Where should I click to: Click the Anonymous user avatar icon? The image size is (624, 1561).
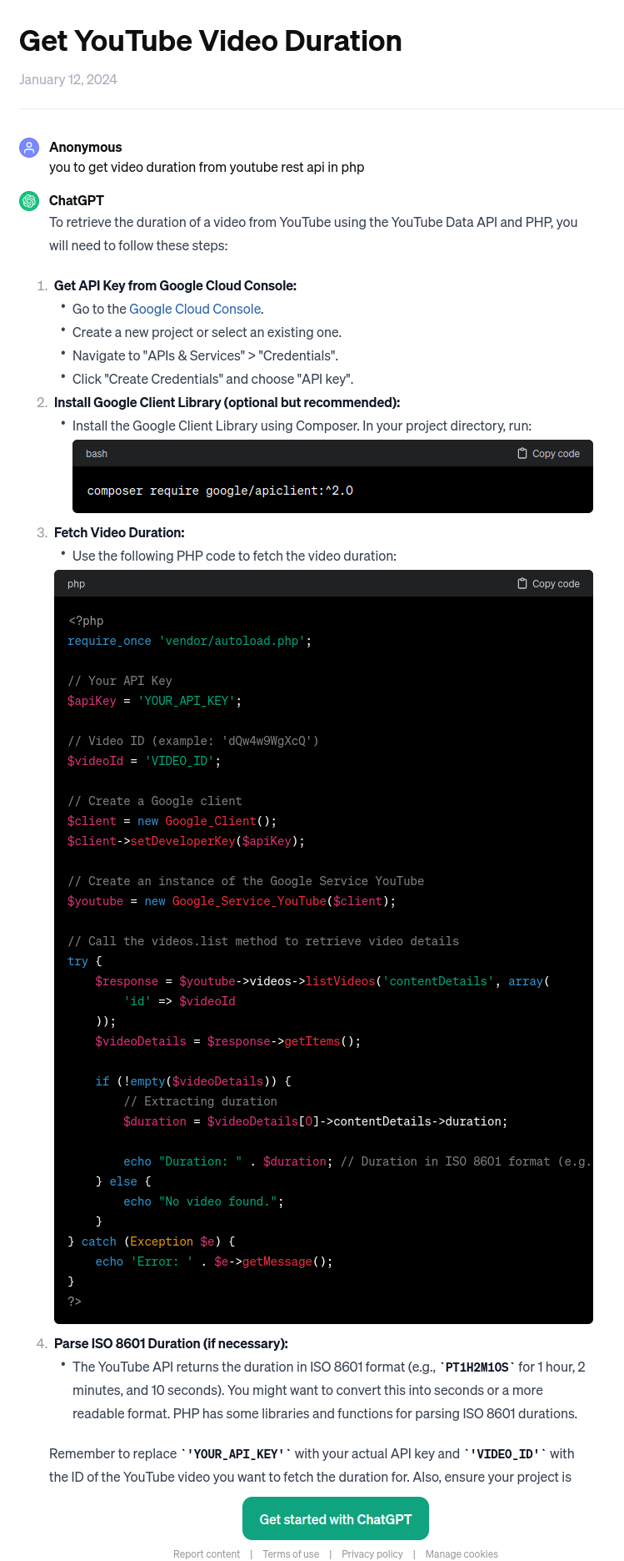tap(29, 148)
